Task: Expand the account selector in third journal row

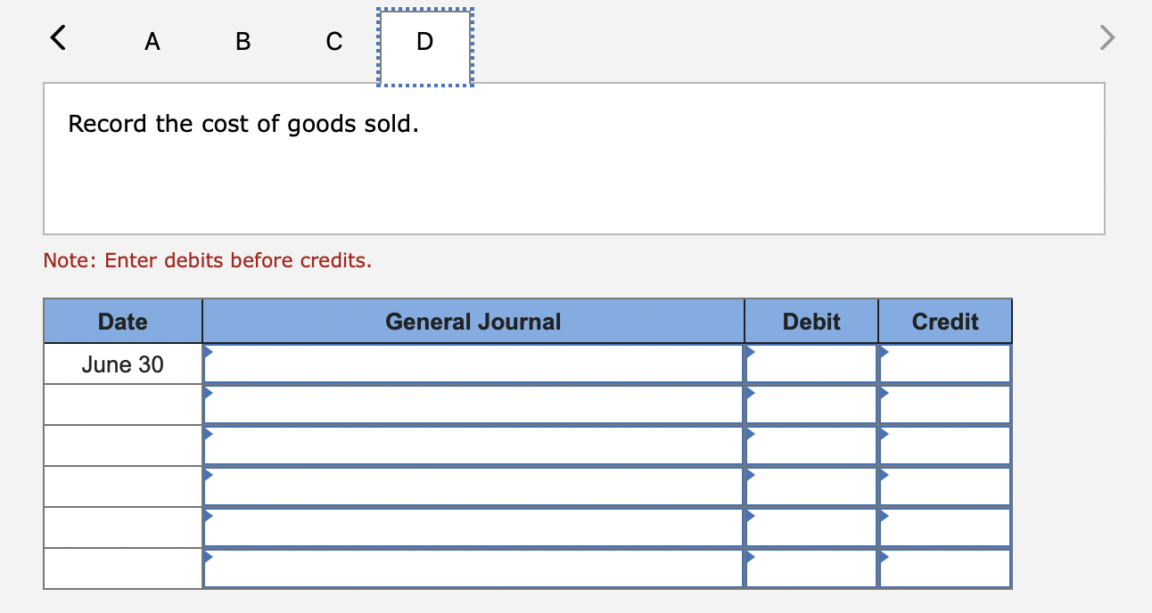Action: coord(210,433)
